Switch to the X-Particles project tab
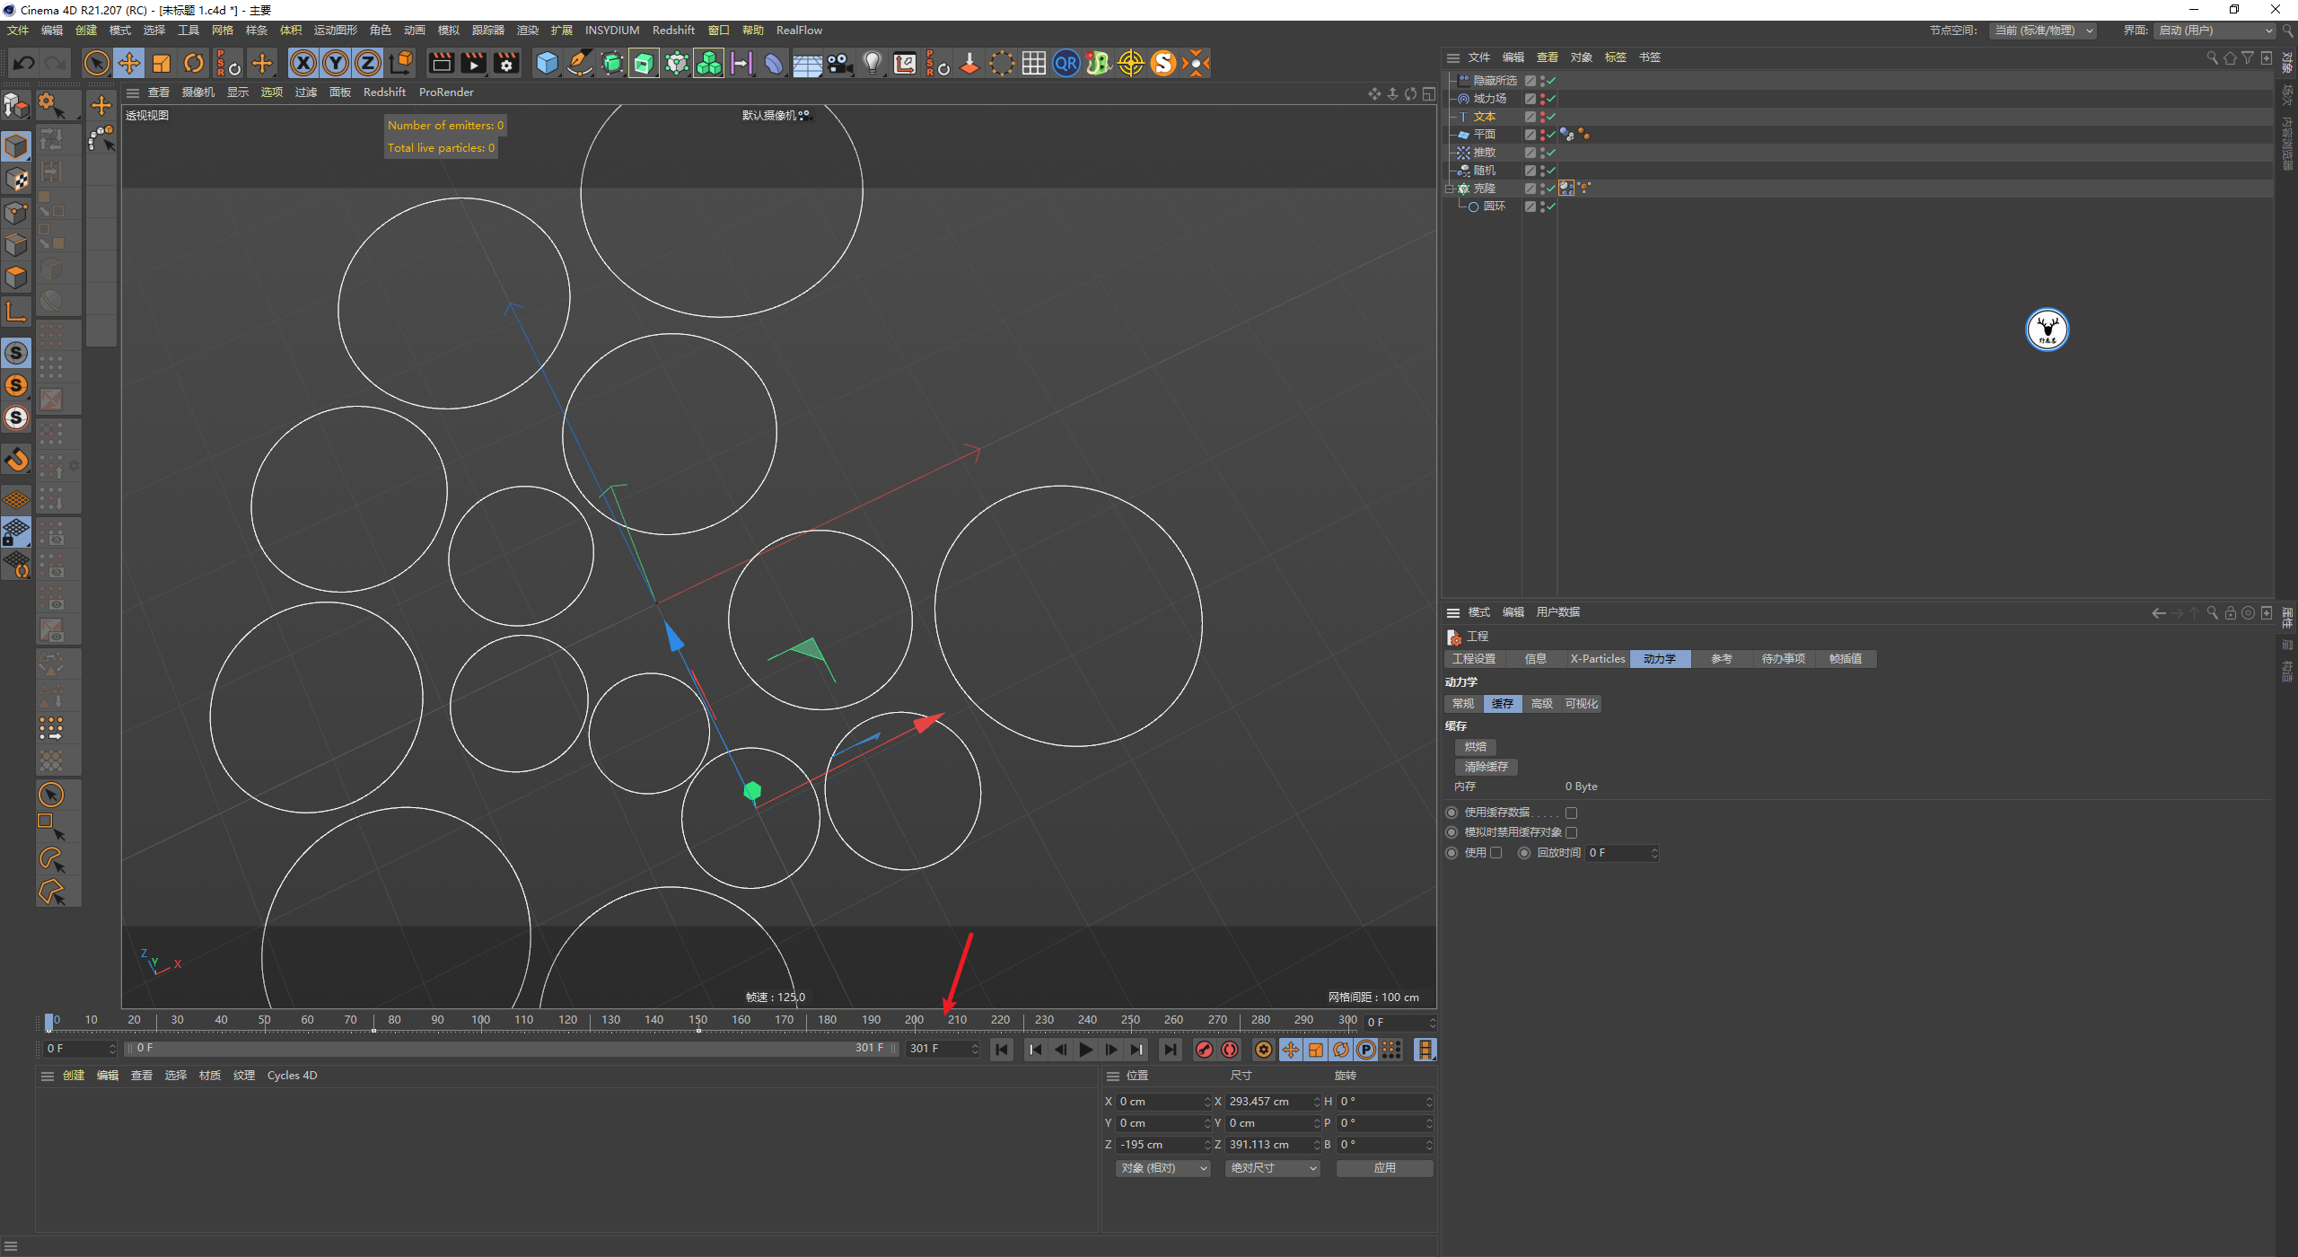 point(1597,659)
